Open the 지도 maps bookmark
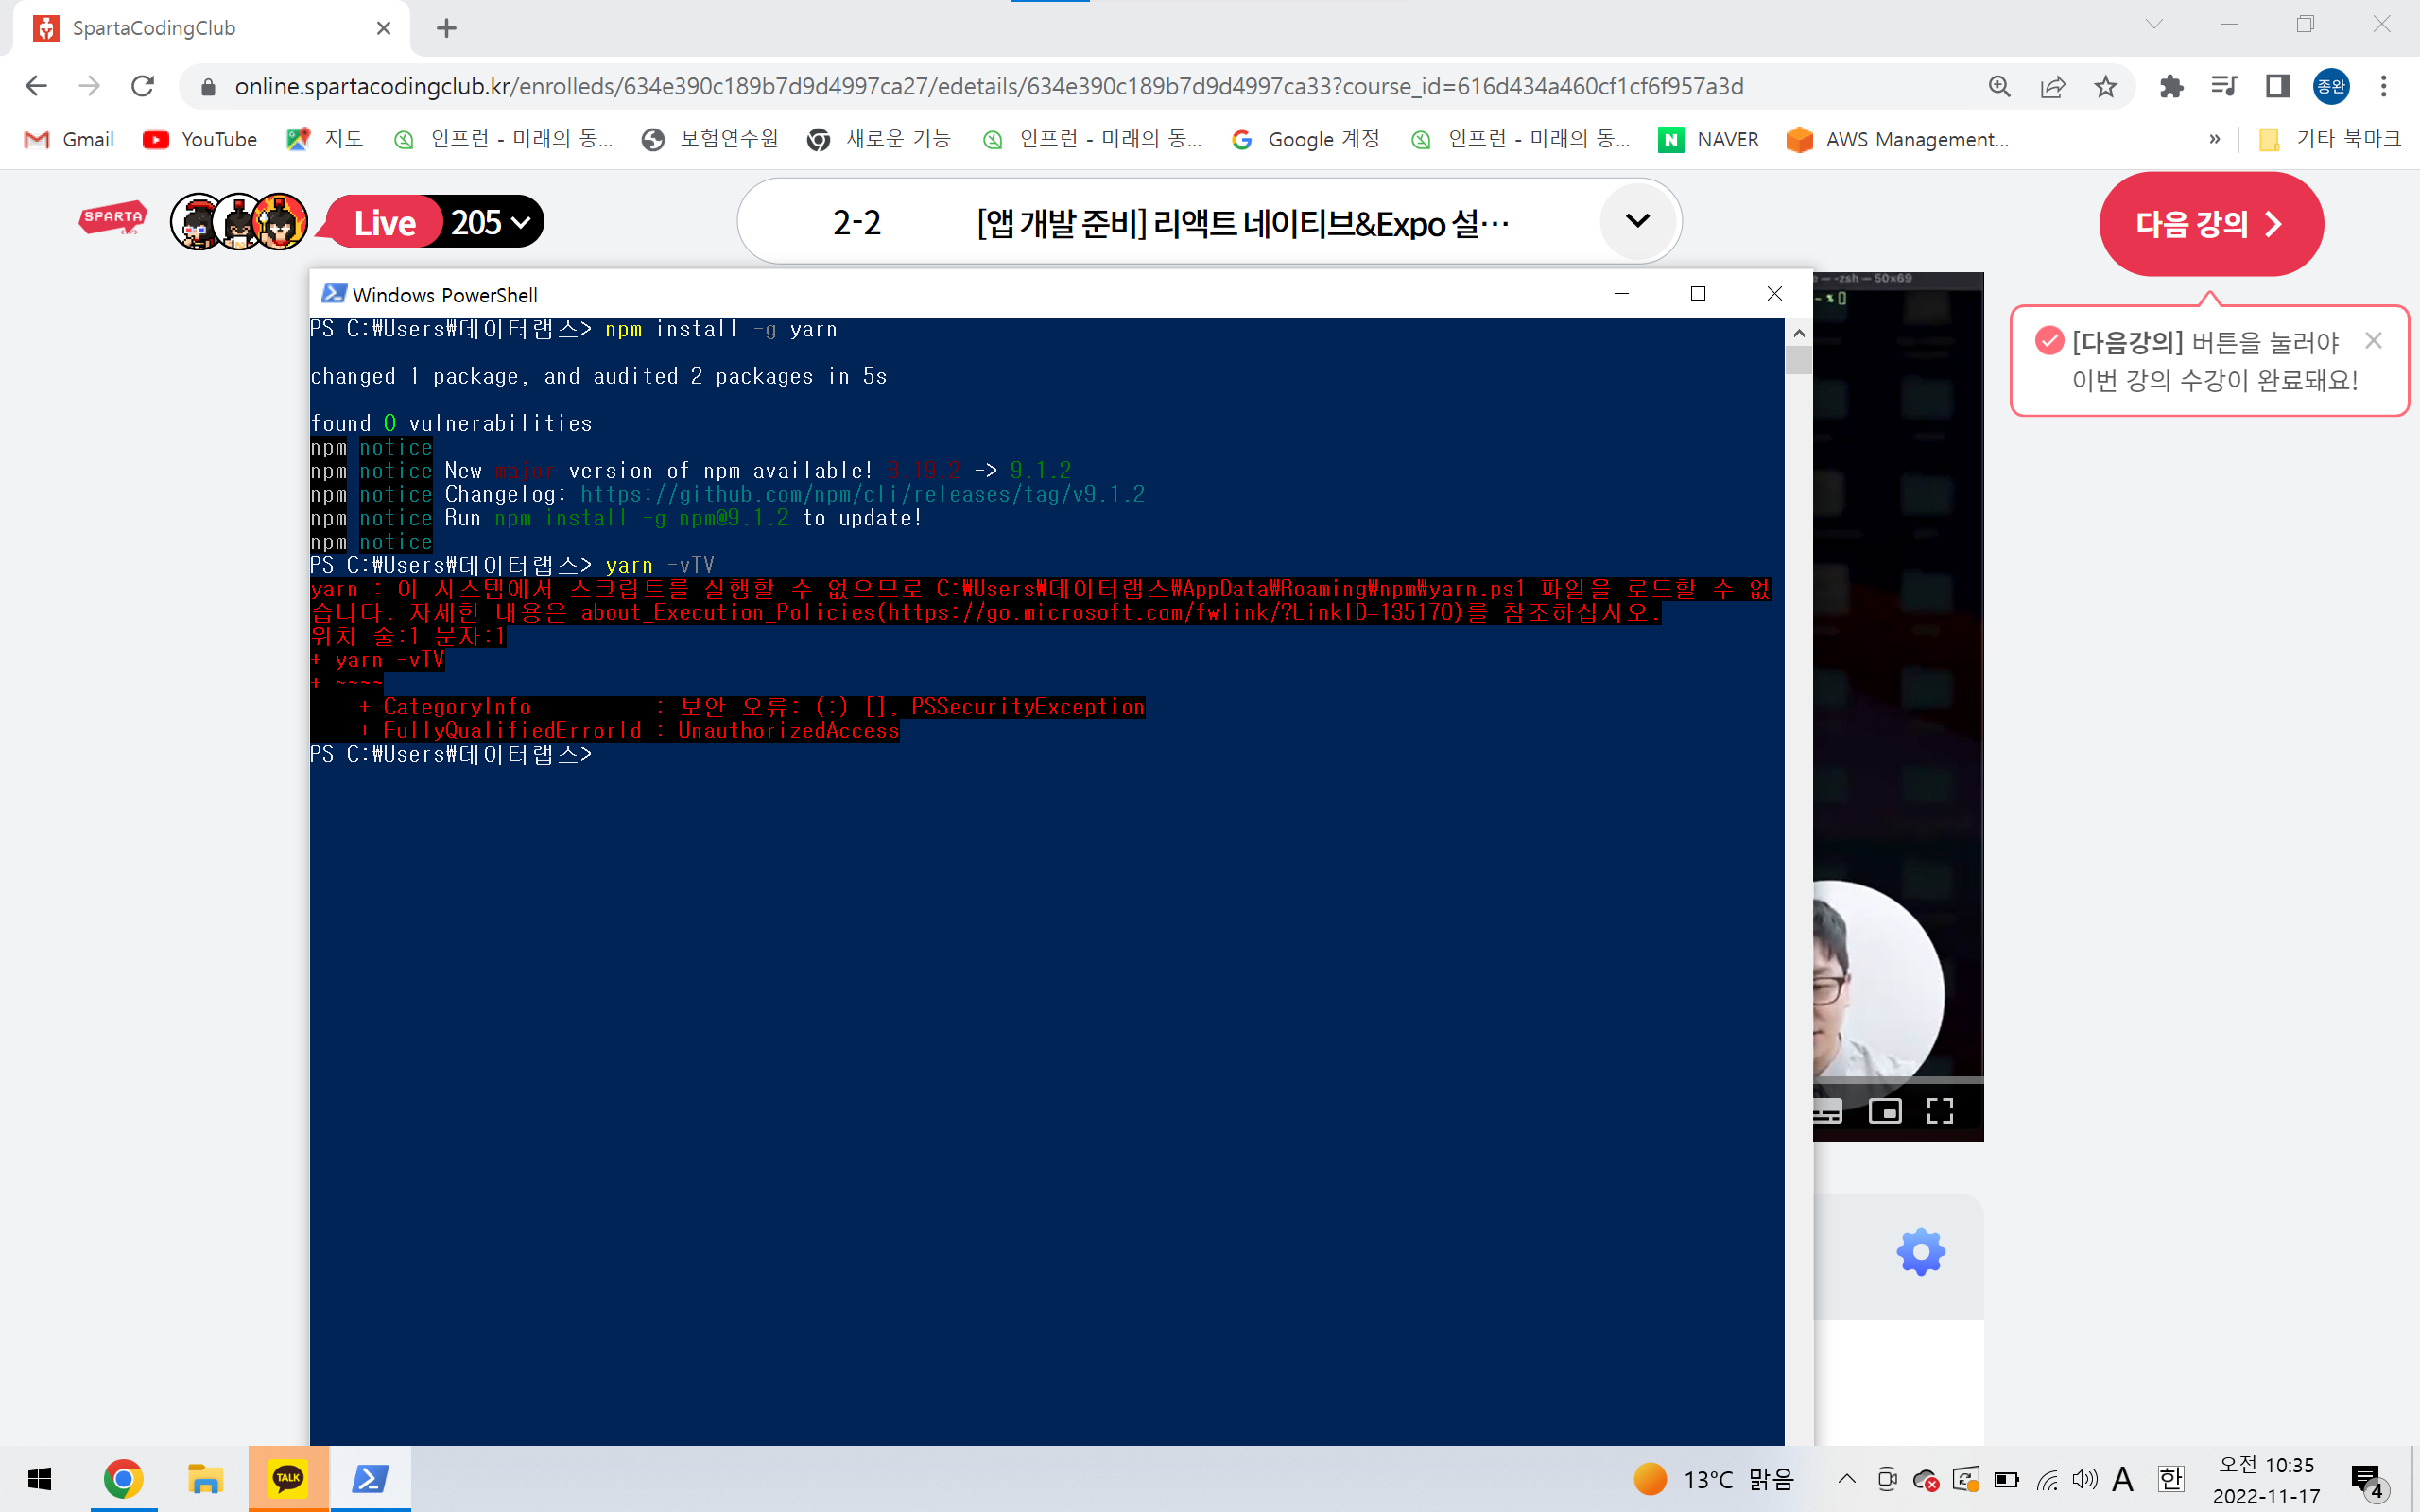Viewport: 2420px width, 1512px height. point(325,139)
